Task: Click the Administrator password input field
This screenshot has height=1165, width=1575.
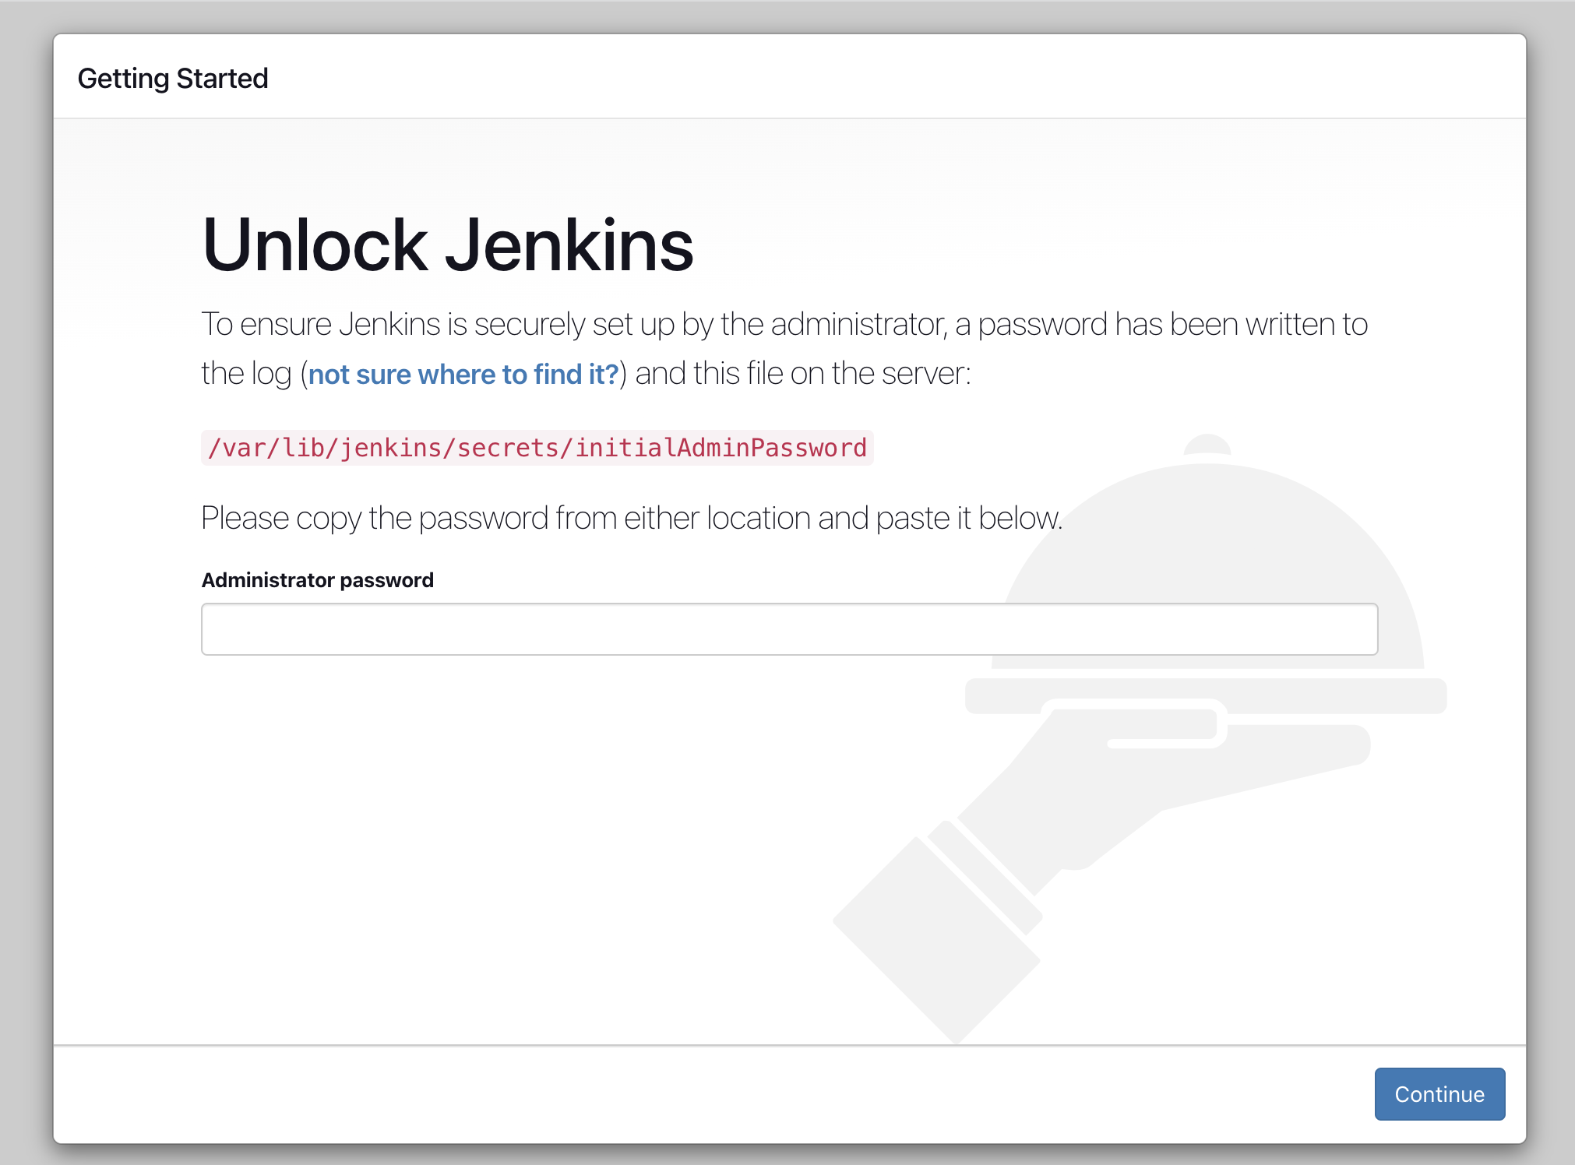Action: 789,629
